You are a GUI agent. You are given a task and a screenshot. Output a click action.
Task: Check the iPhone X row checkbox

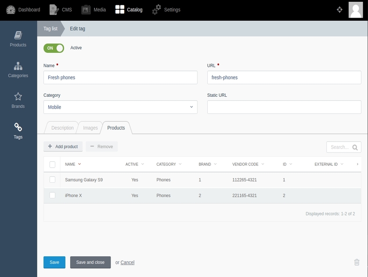pyautogui.click(x=52, y=196)
